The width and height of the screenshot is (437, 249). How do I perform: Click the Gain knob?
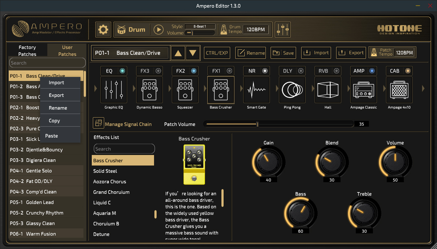(x=268, y=162)
